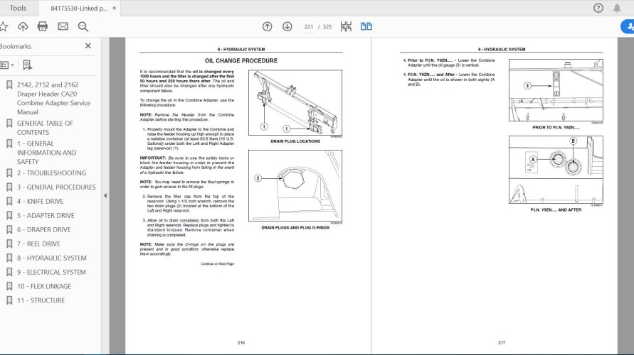This screenshot has height=355, width=634.
Task: Click bookmark icon beside GENERAL TABLE OF CONTENTS
Action: (x=9, y=123)
